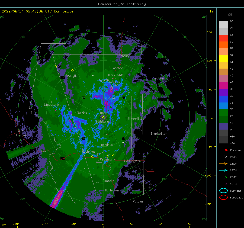Screen dimensions: 244x228
Task: Click the Olds town label
Action: click(103, 113)
